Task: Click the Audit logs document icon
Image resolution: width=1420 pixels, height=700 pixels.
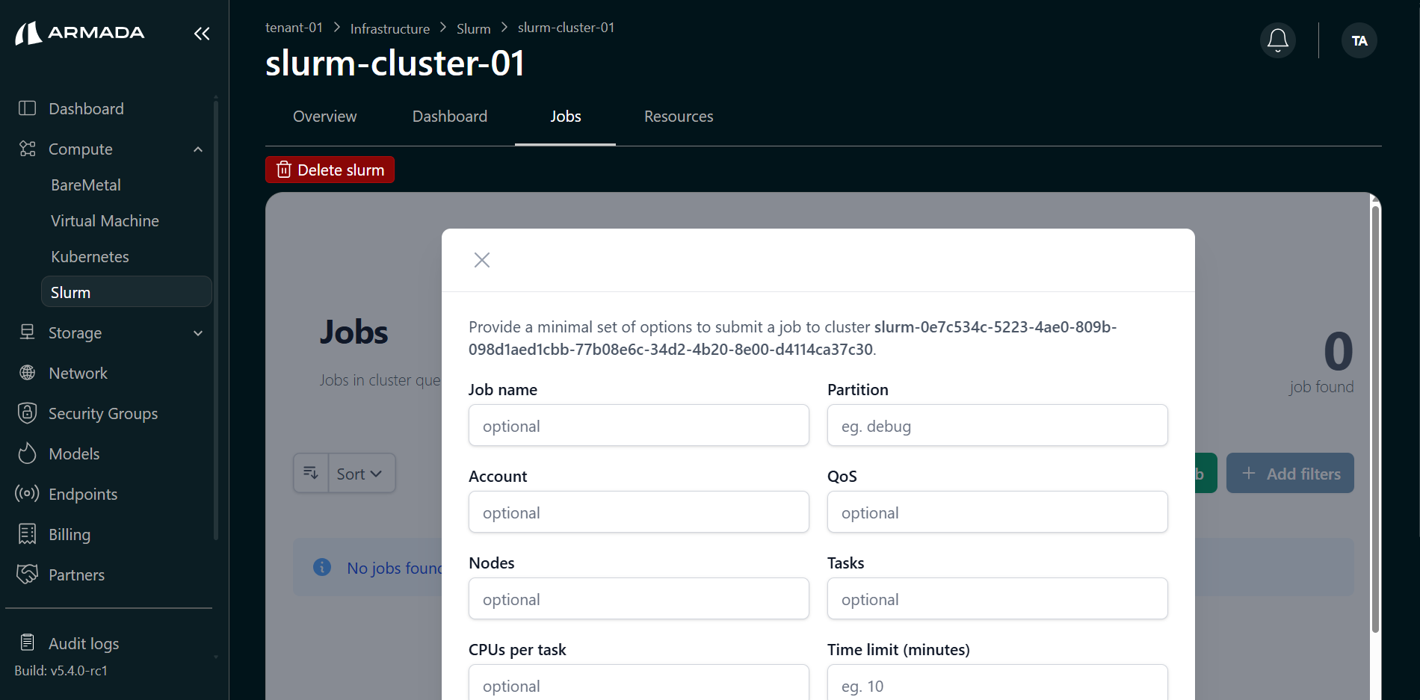Action: 28,642
